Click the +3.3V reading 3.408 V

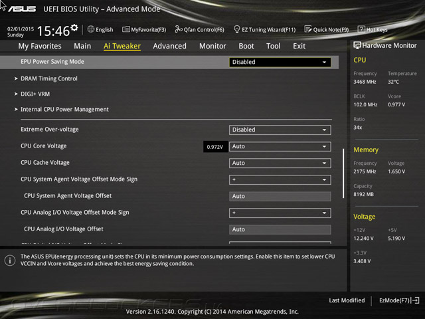[362, 261]
